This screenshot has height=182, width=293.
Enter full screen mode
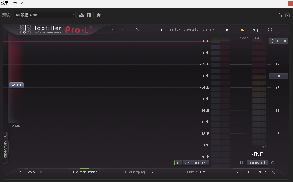[270, 30]
